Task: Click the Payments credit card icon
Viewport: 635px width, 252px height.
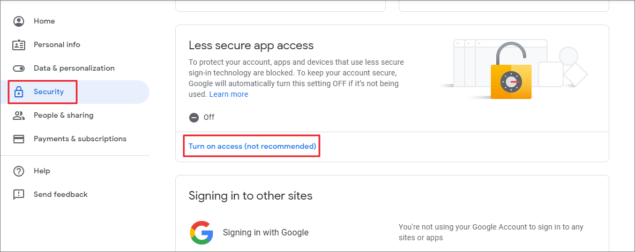Action: point(19,139)
